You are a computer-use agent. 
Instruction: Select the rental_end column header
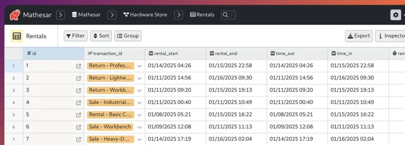[237, 54]
